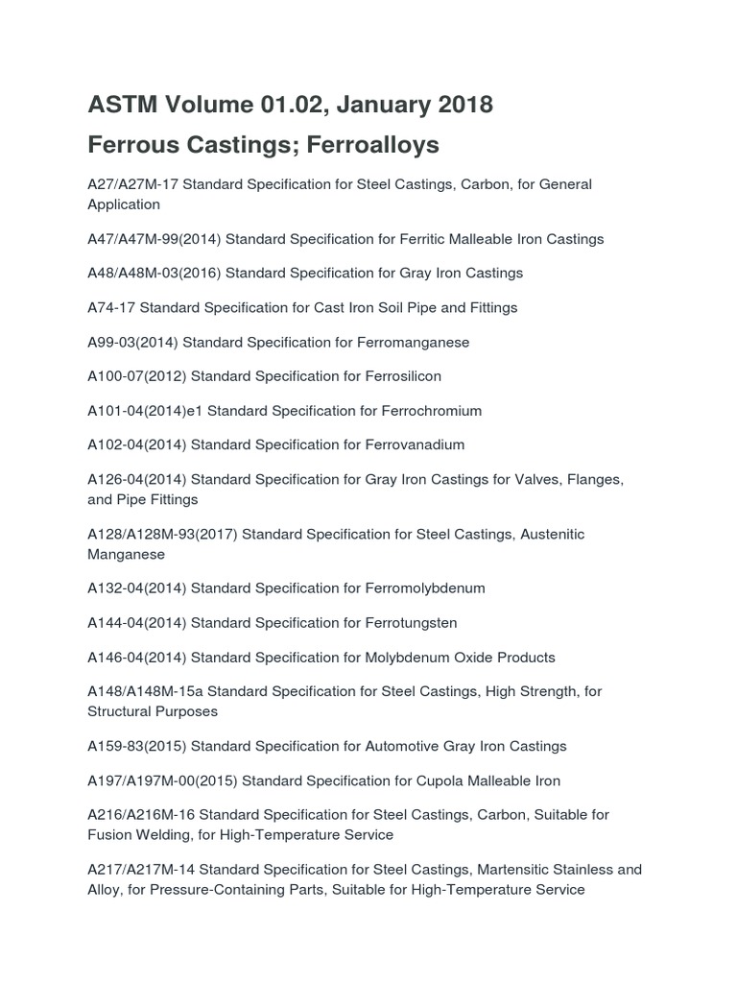Screen dimensions: 737x983
Task: Click the A128/A128M-93 Austenitic Manganese entry
Action: point(336,544)
